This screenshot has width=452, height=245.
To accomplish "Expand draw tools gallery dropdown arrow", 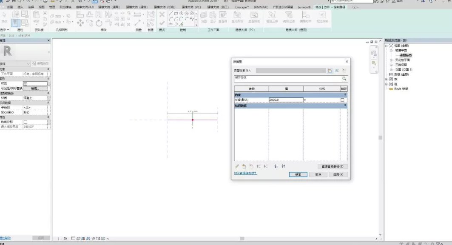I will 196,26.
